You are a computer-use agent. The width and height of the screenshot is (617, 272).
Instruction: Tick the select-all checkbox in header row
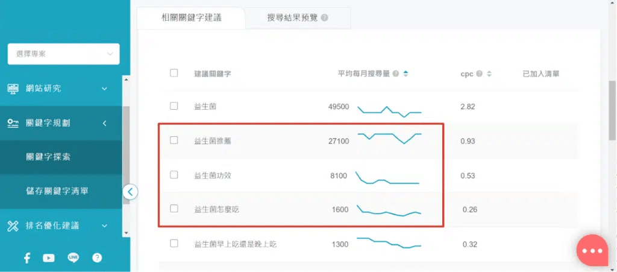174,73
